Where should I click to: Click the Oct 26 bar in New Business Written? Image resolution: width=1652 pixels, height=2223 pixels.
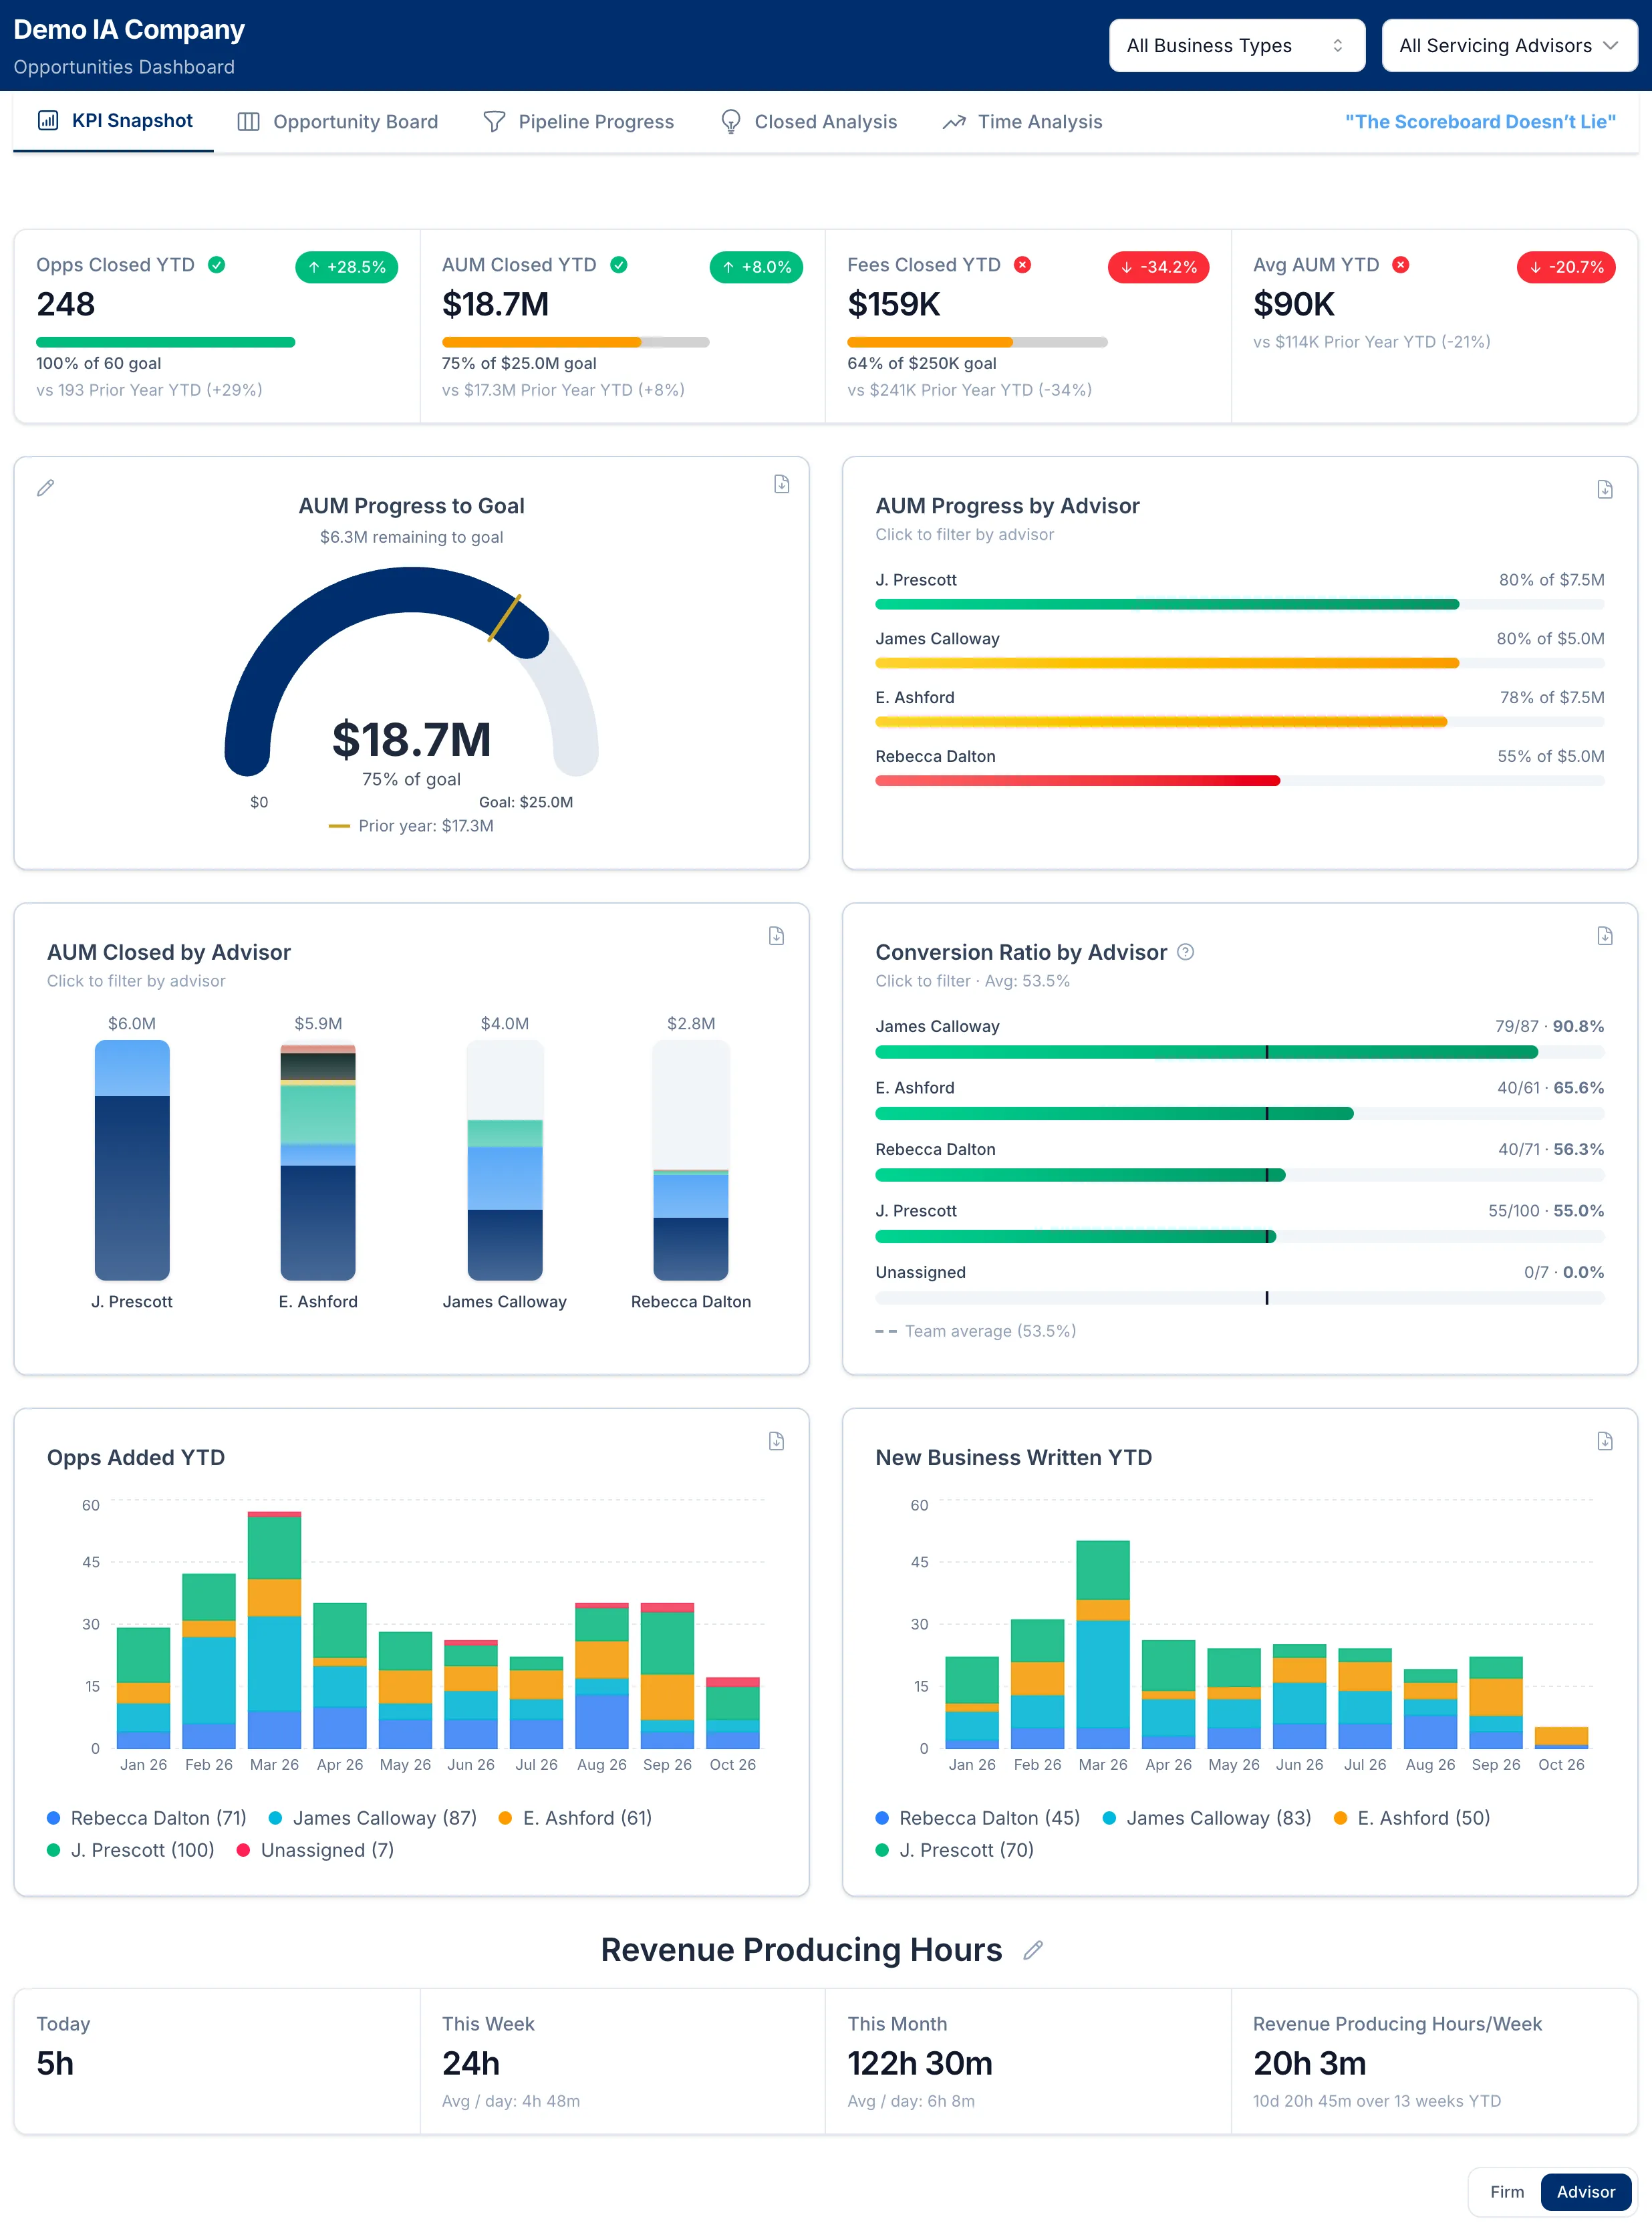click(1561, 1738)
